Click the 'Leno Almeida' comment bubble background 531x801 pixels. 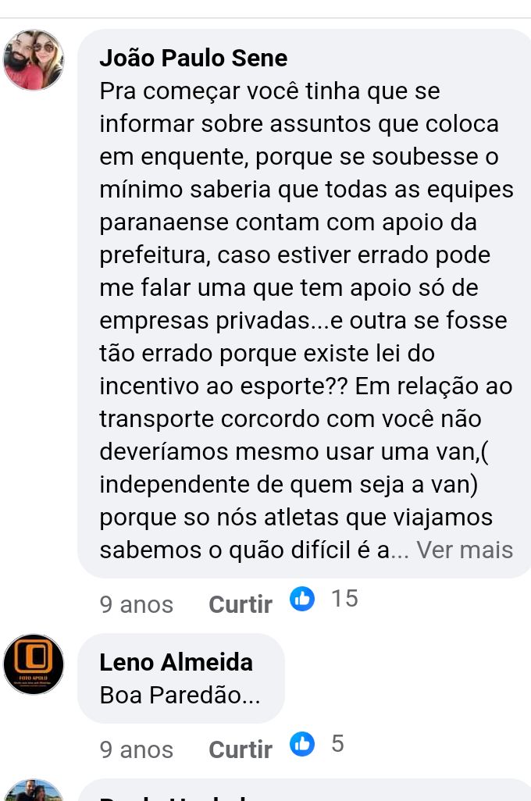tap(181, 678)
